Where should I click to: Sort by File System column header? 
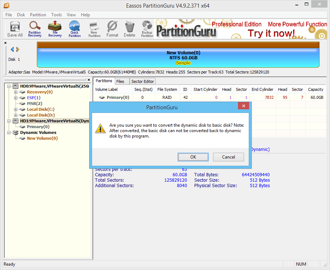pyautogui.click(x=167, y=89)
